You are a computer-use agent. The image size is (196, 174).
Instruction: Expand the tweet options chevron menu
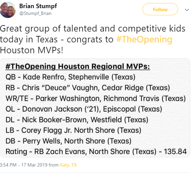[187, 10]
